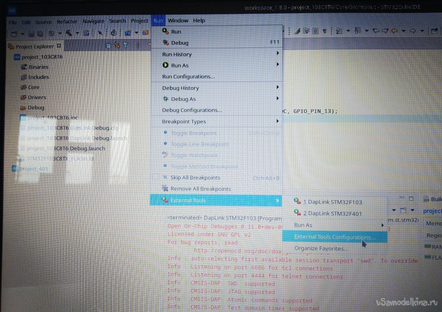
Task: Toggle Link with Editor in Project Explorer
Action: (x=117, y=45)
